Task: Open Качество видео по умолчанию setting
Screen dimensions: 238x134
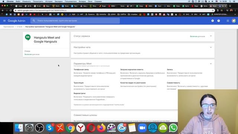Action: click(x=133, y=83)
